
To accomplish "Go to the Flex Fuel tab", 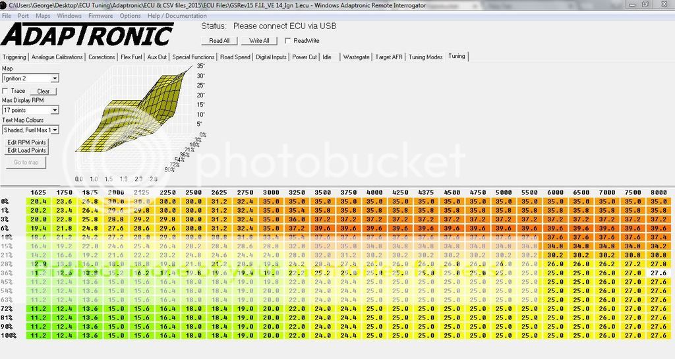I will (131, 57).
